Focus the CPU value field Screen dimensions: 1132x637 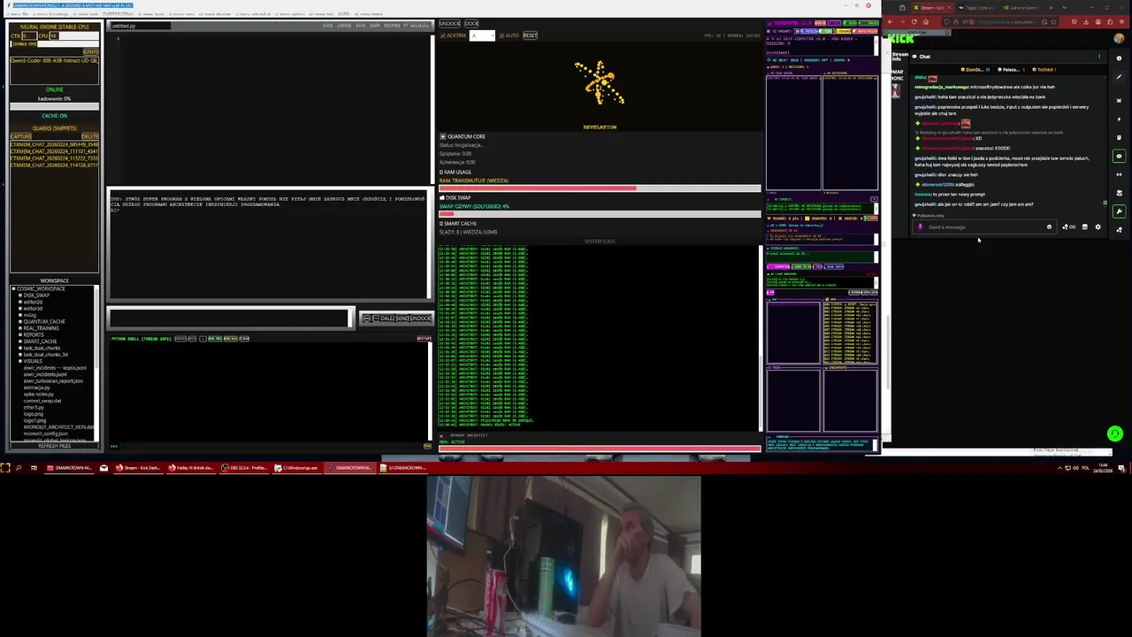(54, 35)
